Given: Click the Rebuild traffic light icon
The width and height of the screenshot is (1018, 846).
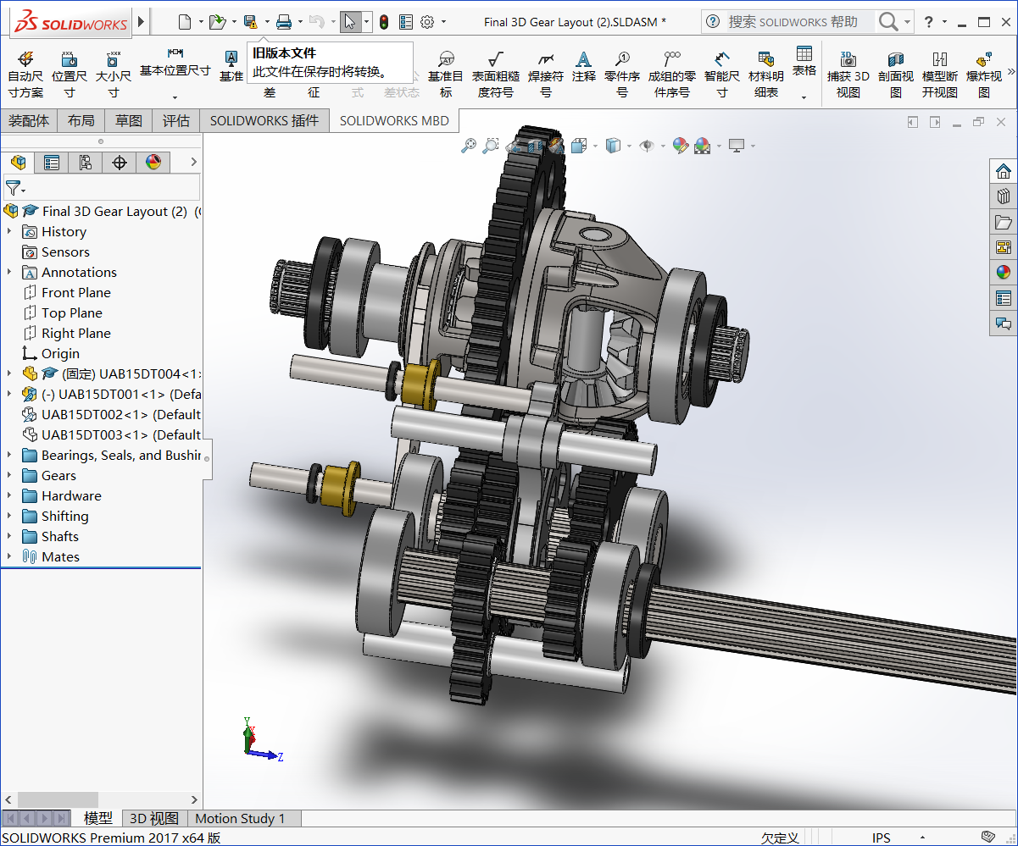Looking at the screenshot, I should point(383,21).
